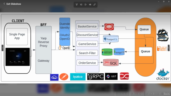Click the DiscountService box

(87, 35)
